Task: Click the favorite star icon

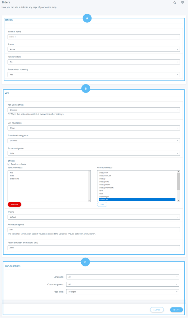Action: click(x=175, y=2)
